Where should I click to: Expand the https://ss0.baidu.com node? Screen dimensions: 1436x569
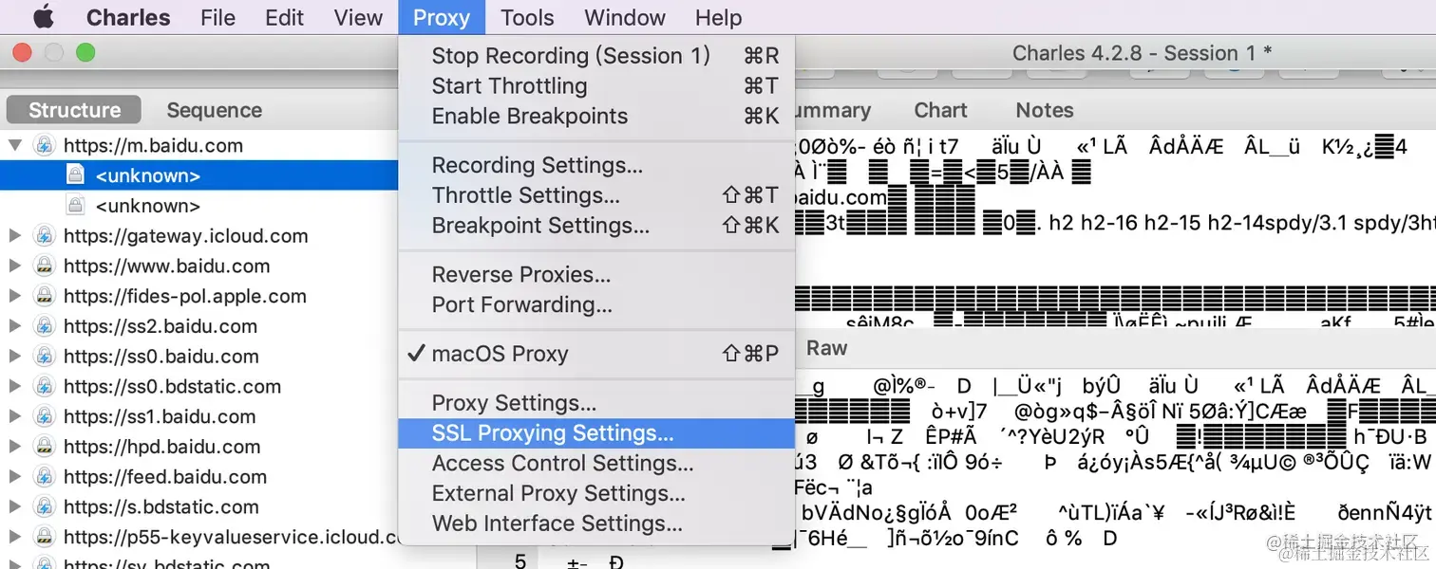pos(14,357)
